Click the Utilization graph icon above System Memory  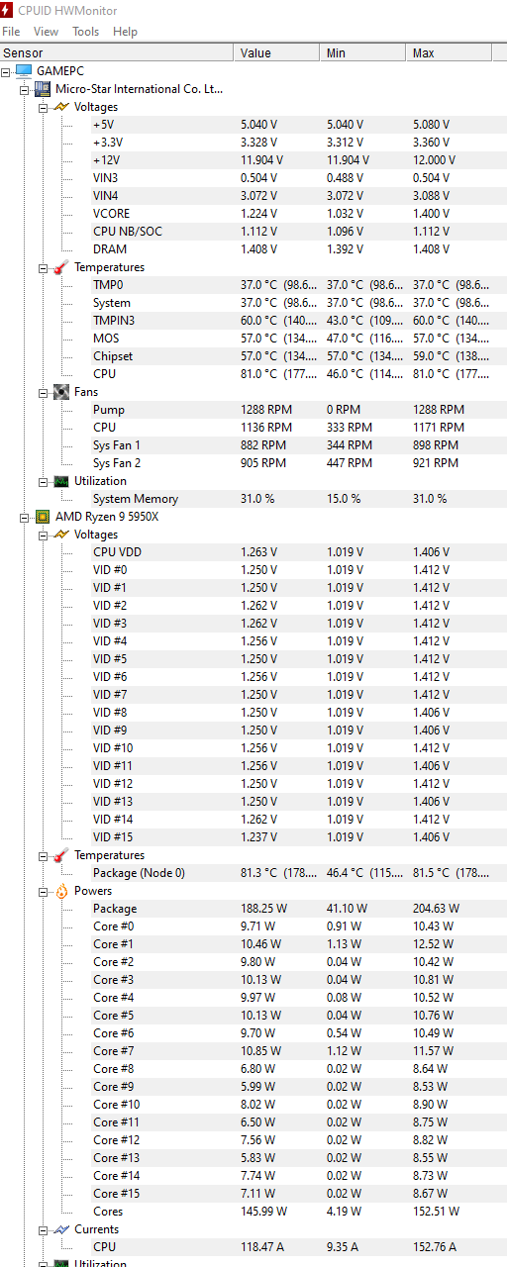tap(60, 481)
